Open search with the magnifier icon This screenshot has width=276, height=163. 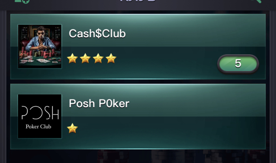pyautogui.click(x=256, y=1)
